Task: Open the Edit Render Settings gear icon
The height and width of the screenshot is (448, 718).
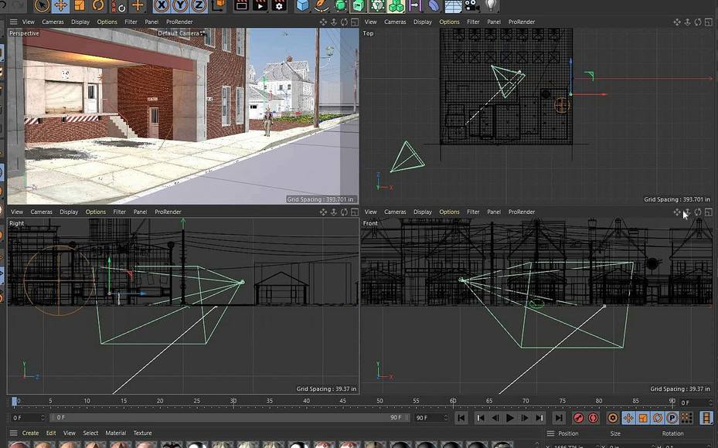Action: pos(279,5)
